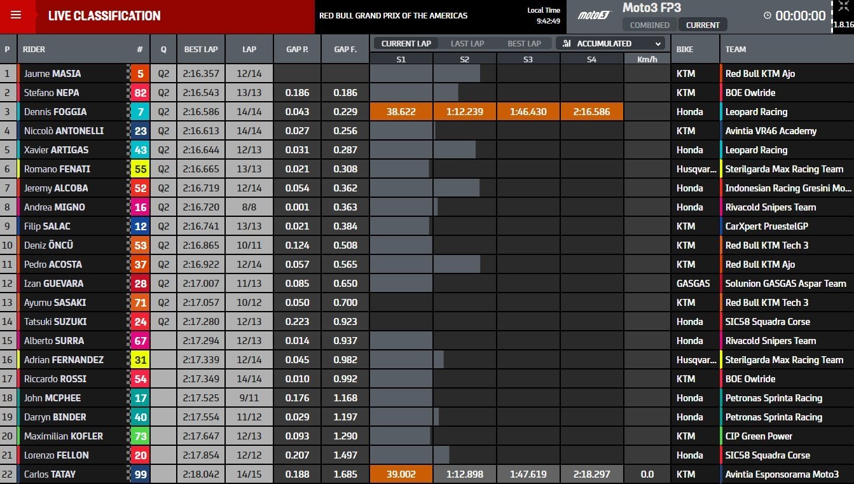Screen dimensions: 854x484
Task: Click Tatay's S1 time 39.002
Action: (x=401, y=474)
